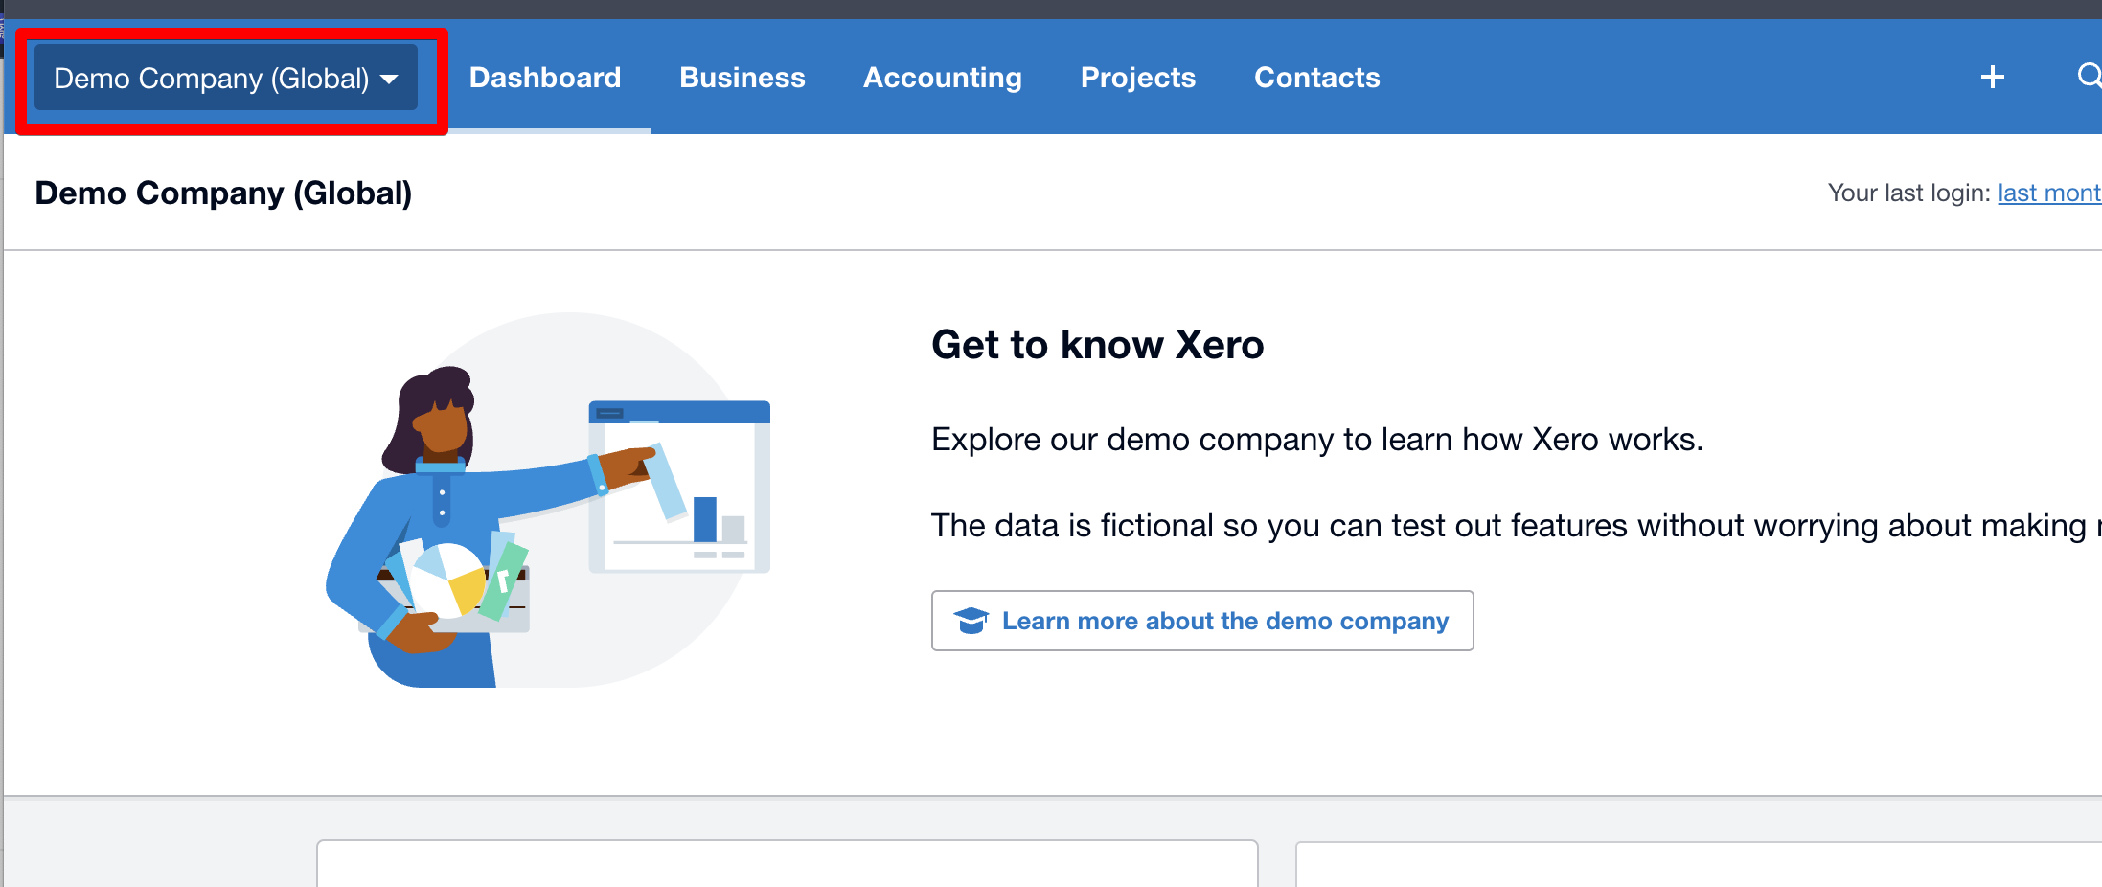Image resolution: width=2102 pixels, height=887 pixels.
Task: Click the Explore our demo company sentence
Action: [1316, 440]
